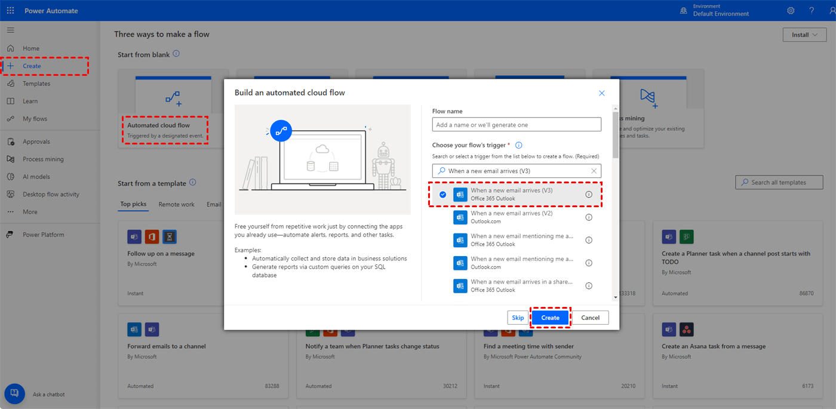Click the Power Automate title in the header
This screenshot has width=836, height=409.
click(51, 11)
